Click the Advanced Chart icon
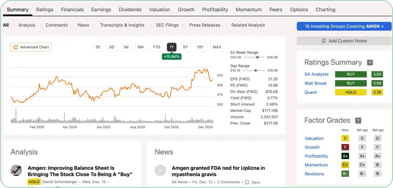This screenshot has height=188, width=393. (x=16, y=47)
